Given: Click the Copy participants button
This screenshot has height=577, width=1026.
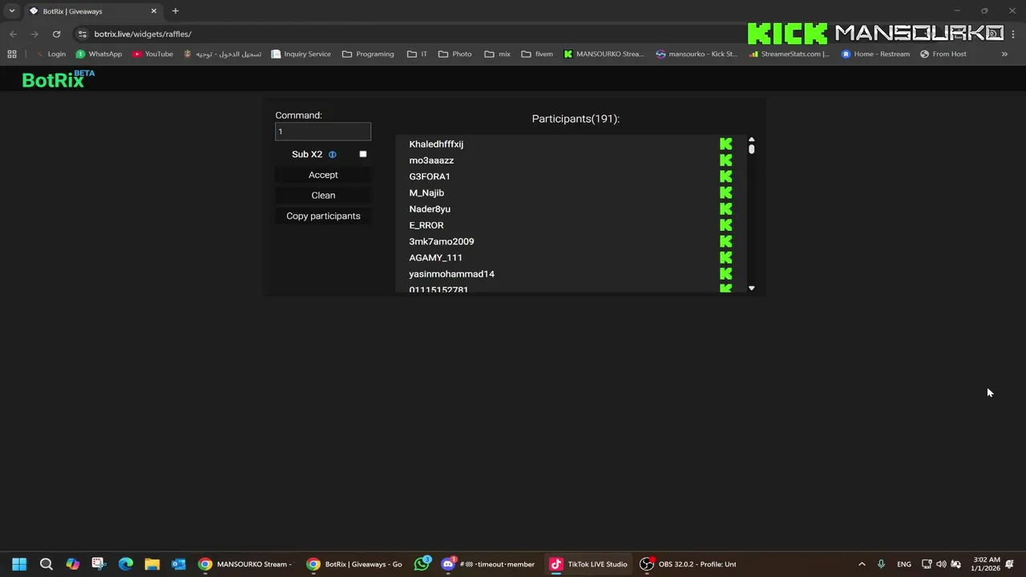Looking at the screenshot, I should [x=323, y=216].
